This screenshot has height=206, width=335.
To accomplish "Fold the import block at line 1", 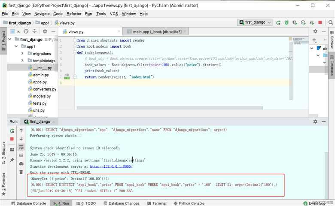I will coord(75,40).
